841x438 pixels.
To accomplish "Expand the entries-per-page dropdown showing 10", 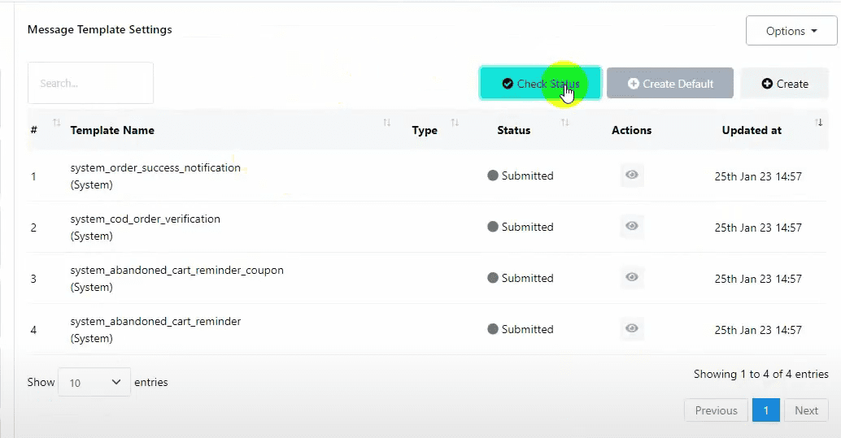I will click(x=94, y=382).
